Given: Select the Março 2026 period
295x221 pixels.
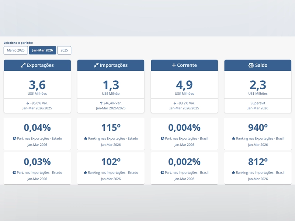Looking at the screenshot, I should click(x=16, y=50).
